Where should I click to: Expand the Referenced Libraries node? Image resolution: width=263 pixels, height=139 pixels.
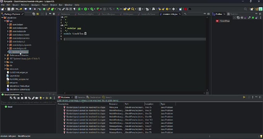point(5,55)
